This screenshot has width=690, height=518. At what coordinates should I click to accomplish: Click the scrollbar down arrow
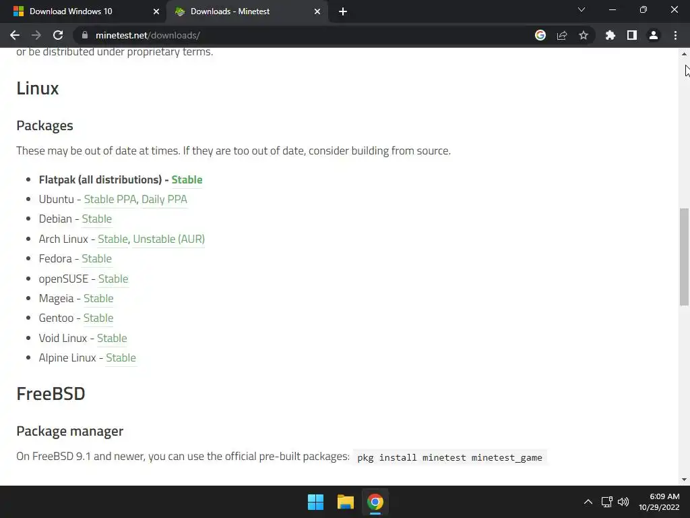pos(684,480)
